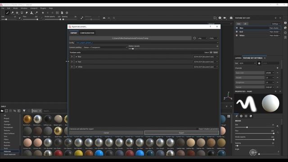This screenshot has width=288, height=162.
Task: Remove the Base Color channel with minus icon
Action: click(x=278, y=73)
